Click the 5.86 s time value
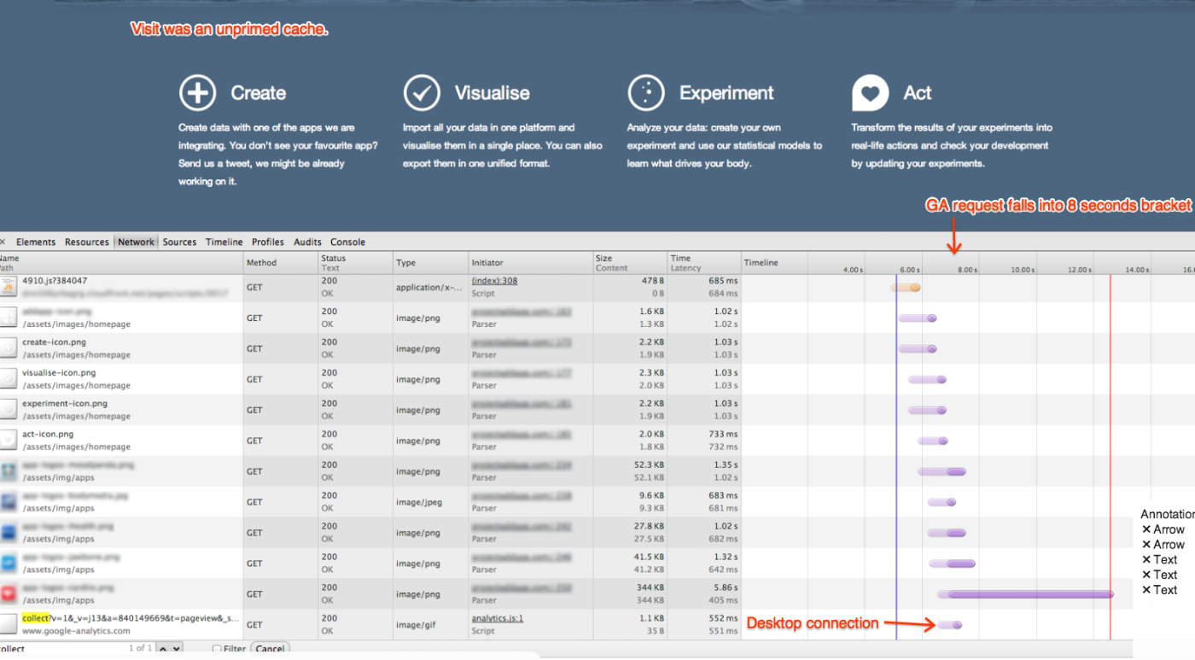 (724, 587)
